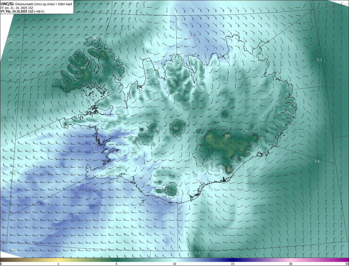Click the 5.1 value on the map
Image resolution: width=349 pixels, height=266 pixels.
pyautogui.click(x=320, y=60)
